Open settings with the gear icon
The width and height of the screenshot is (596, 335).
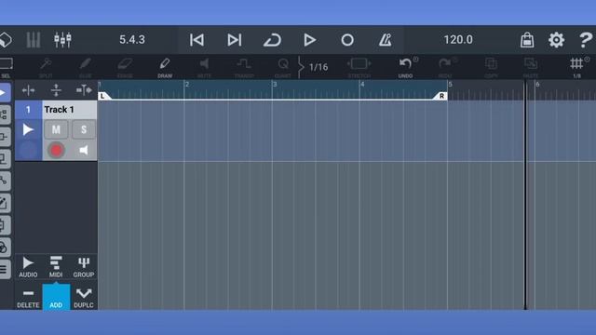pyautogui.click(x=556, y=40)
